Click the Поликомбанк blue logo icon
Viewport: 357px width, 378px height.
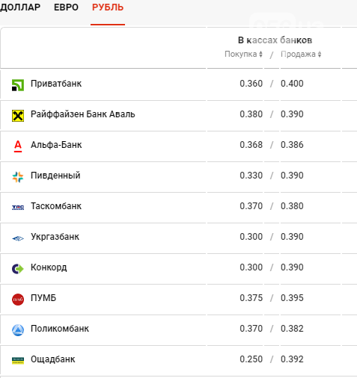(18, 330)
